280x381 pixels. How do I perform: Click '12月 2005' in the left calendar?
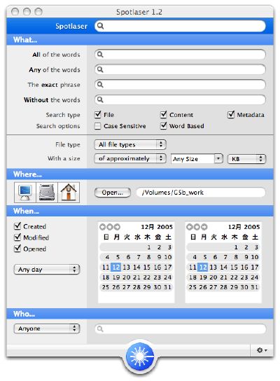point(157,227)
